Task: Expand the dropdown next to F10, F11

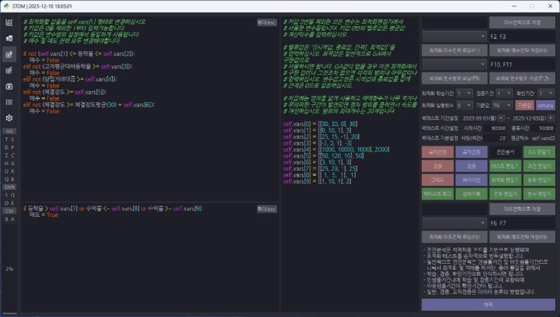Action: (454, 64)
